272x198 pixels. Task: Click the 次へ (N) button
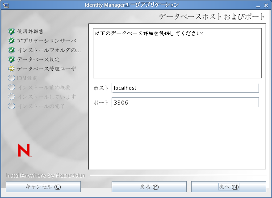(229, 186)
